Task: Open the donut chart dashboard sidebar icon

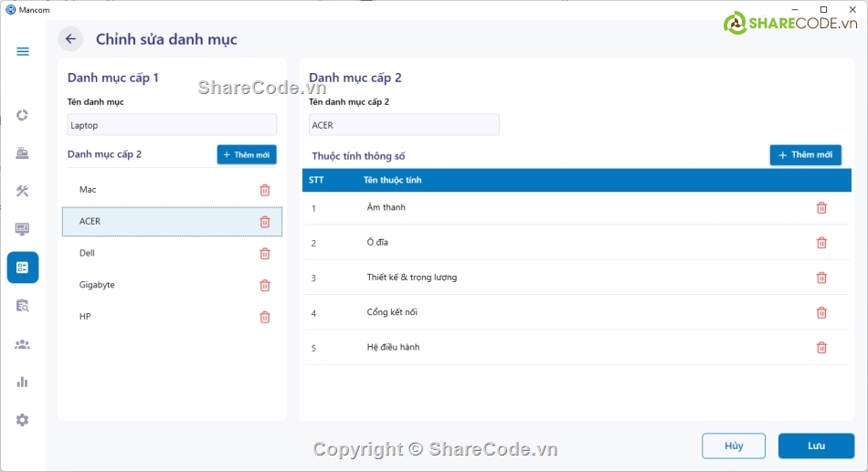Action: [x=23, y=115]
